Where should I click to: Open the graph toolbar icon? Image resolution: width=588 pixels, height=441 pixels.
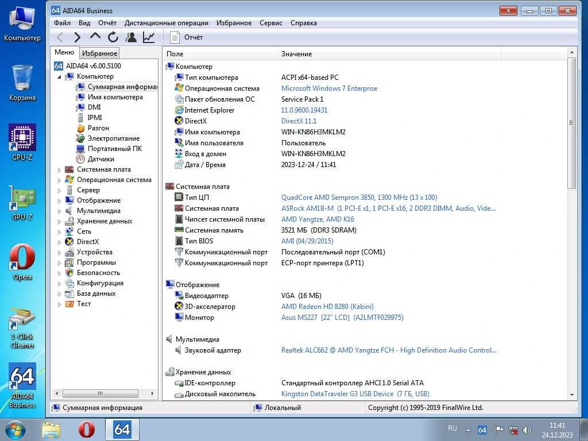[x=149, y=37]
